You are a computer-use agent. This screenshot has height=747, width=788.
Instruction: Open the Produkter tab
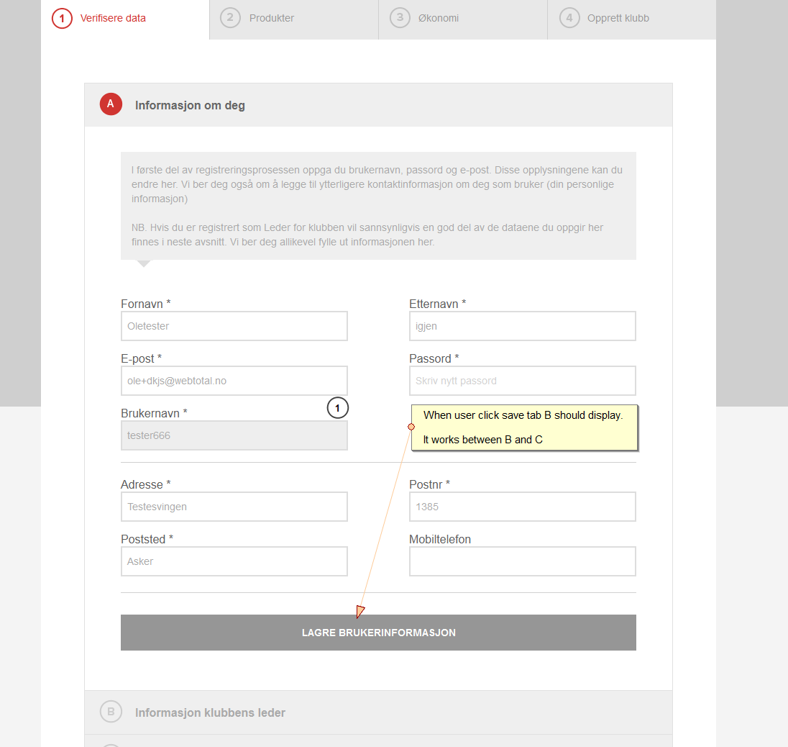272,18
